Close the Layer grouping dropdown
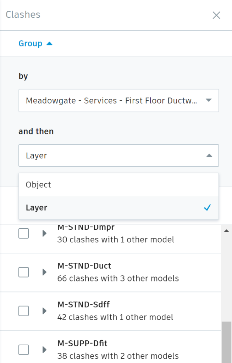This screenshot has height=363, width=232. (119, 155)
